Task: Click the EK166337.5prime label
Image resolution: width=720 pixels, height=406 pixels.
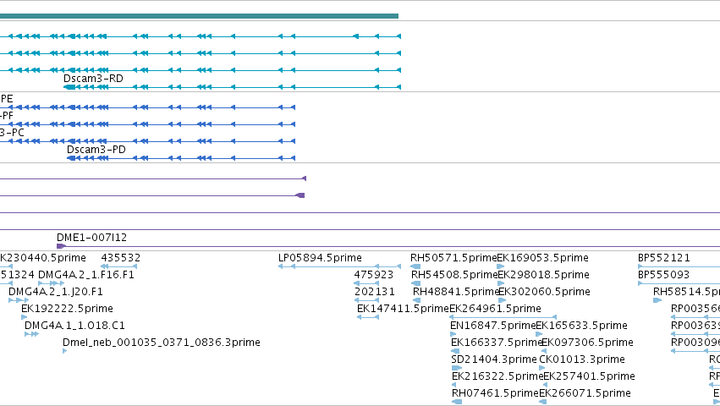Action: coord(497,343)
